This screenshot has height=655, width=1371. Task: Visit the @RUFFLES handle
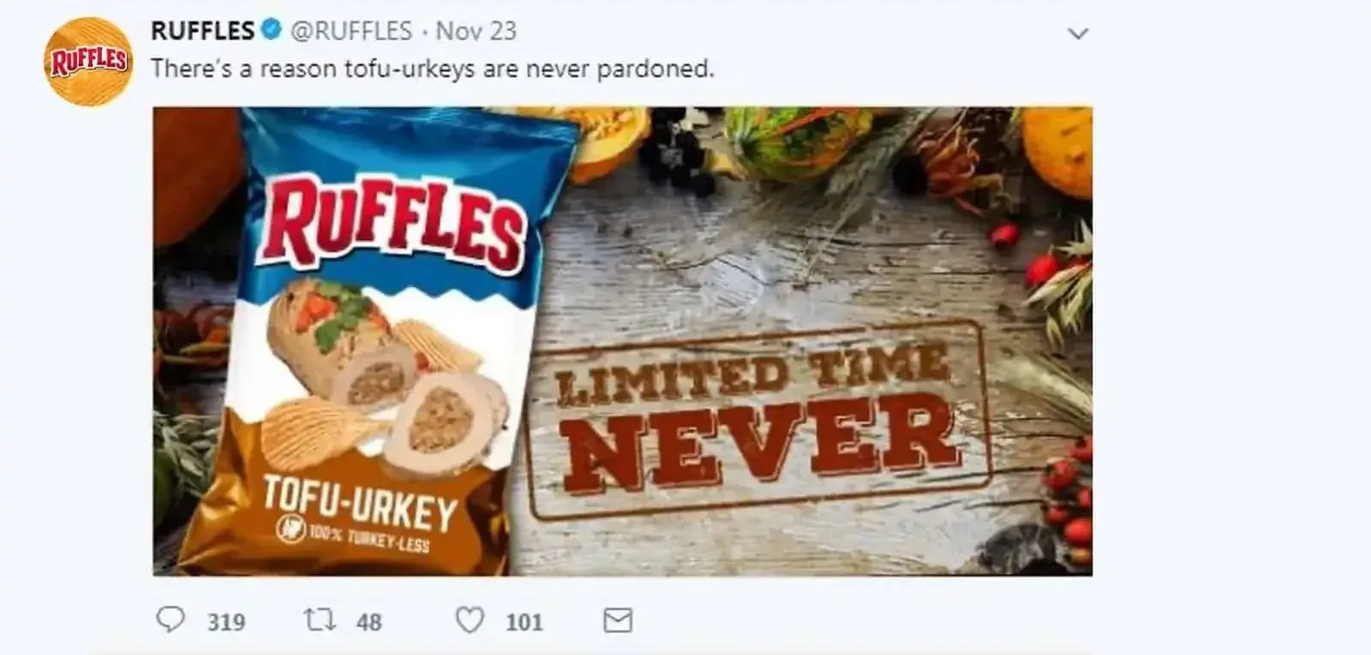click(351, 31)
